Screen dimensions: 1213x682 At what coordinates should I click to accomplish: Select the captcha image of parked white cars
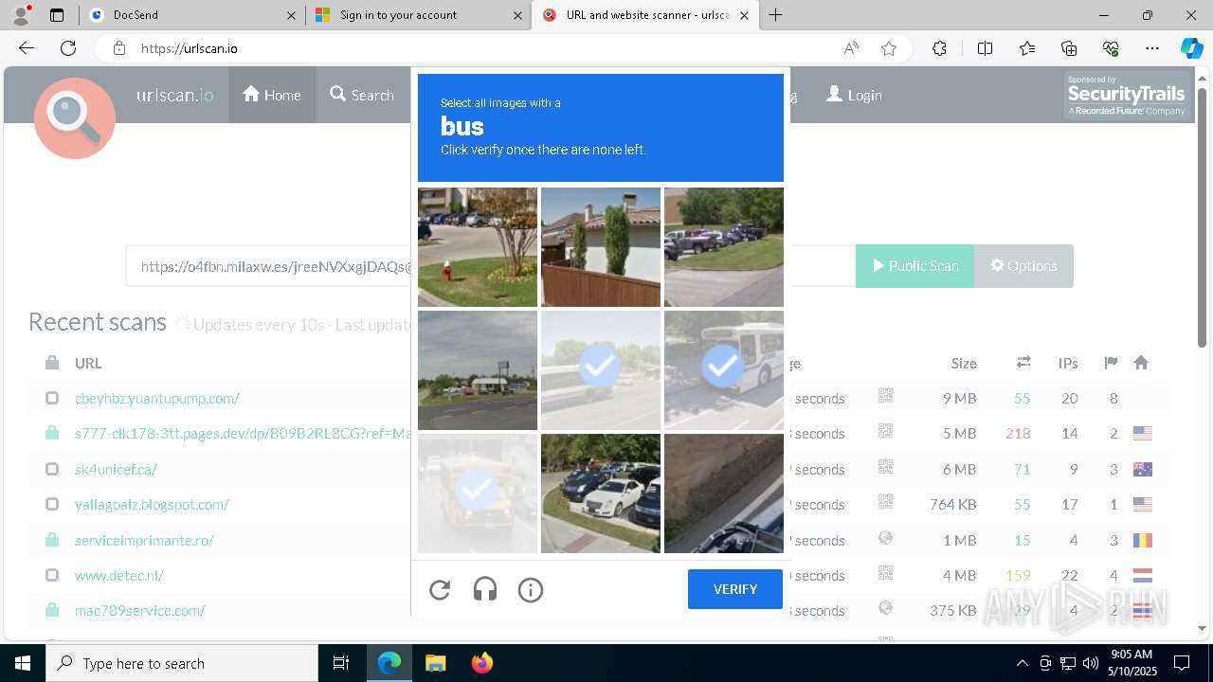(x=601, y=494)
